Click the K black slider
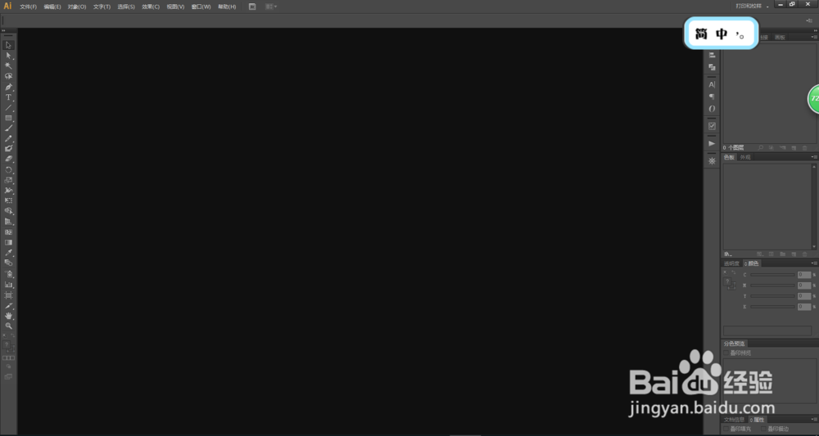This screenshot has width=819, height=436. (772, 307)
